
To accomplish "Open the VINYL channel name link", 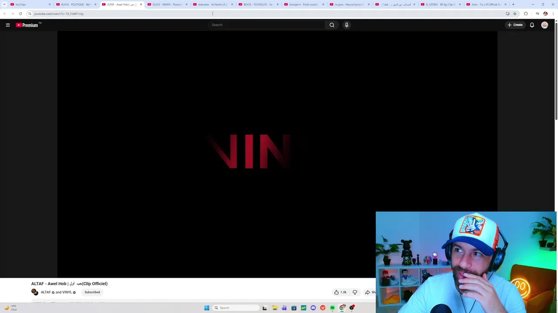I will pos(67,293).
